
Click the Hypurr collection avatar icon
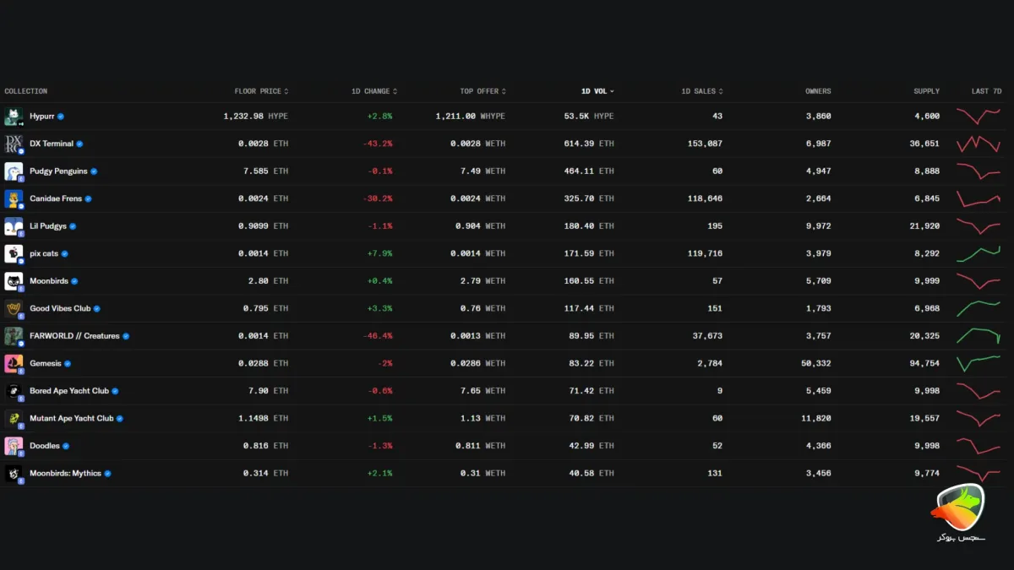pos(14,117)
